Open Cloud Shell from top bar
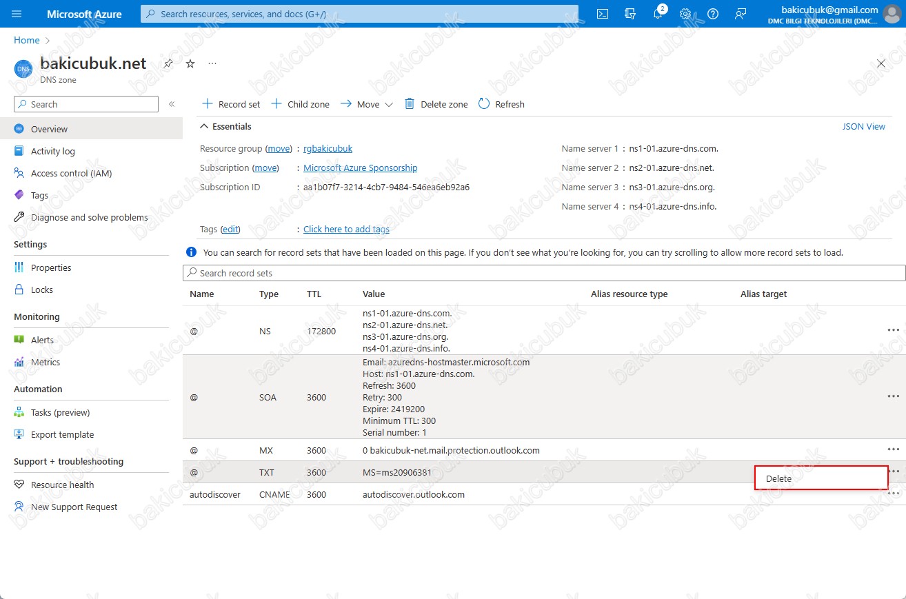The width and height of the screenshot is (906, 599). click(603, 14)
